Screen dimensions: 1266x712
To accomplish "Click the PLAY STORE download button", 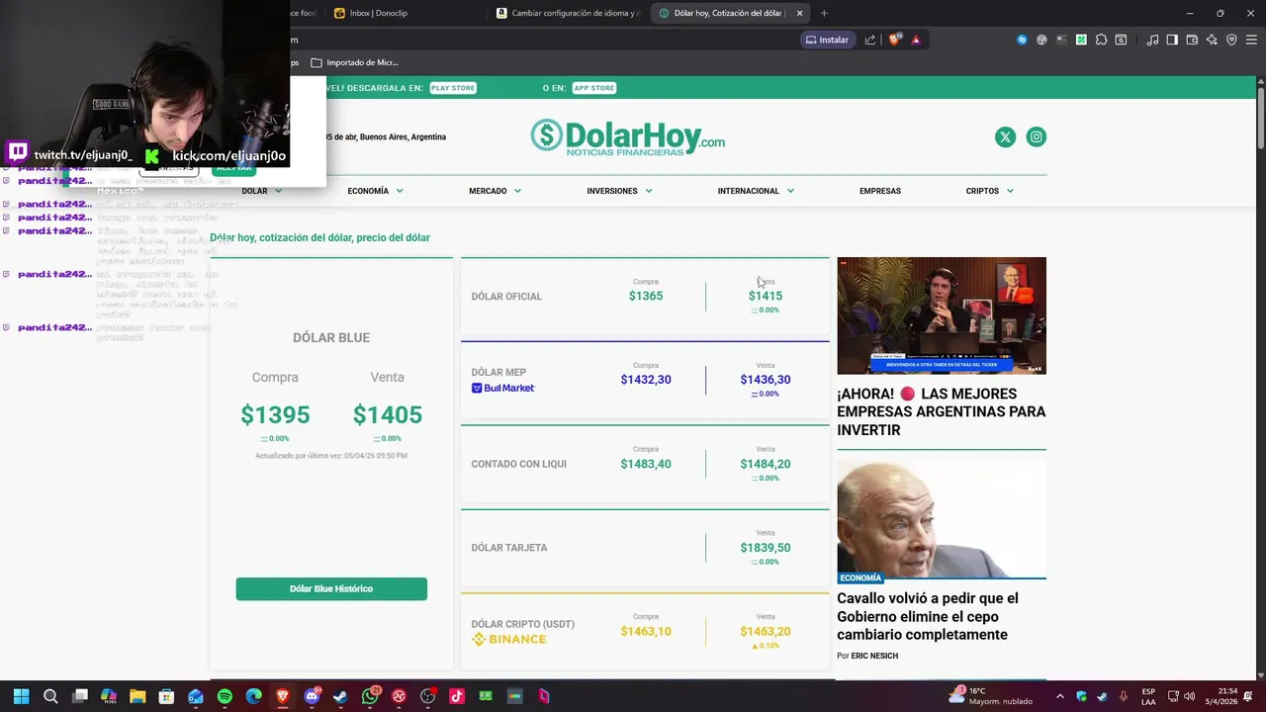I will click(453, 88).
